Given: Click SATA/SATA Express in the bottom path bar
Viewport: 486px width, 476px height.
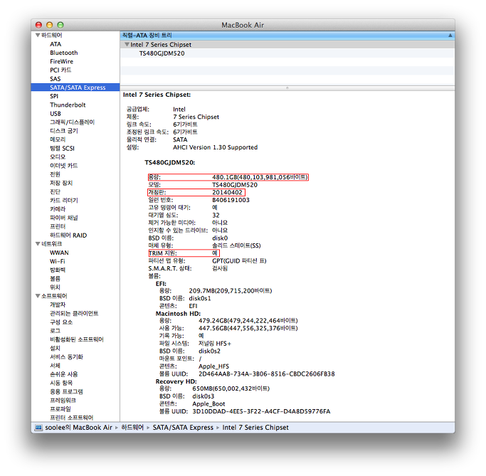Looking at the screenshot, I should (x=181, y=428).
